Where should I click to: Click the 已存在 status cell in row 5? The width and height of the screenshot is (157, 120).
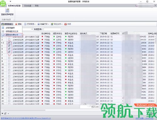tap(59, 49)
